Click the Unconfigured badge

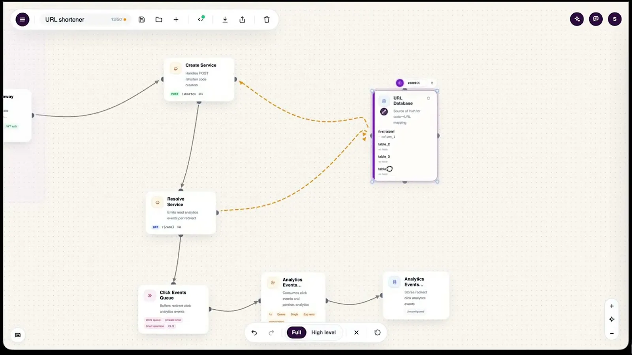coord(416,312)
